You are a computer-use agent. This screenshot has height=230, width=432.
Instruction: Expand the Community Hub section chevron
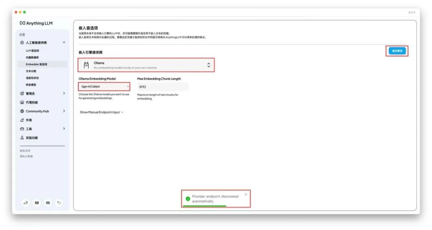pyautogui.click(x=64, y=111)
